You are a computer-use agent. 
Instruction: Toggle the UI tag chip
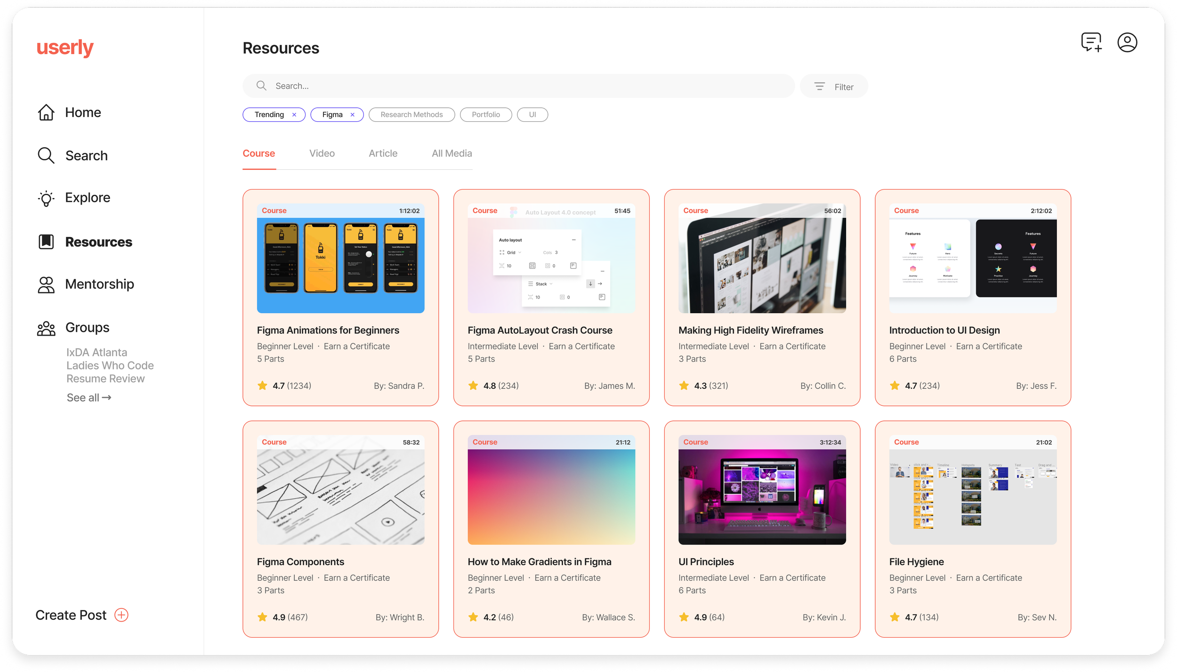tap(532, 115)
